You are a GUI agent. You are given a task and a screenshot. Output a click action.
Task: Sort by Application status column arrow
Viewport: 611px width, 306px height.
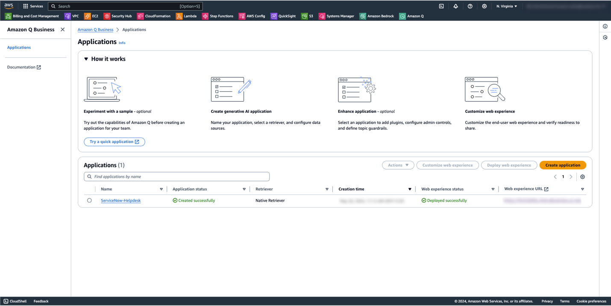[x=244, y=189]
